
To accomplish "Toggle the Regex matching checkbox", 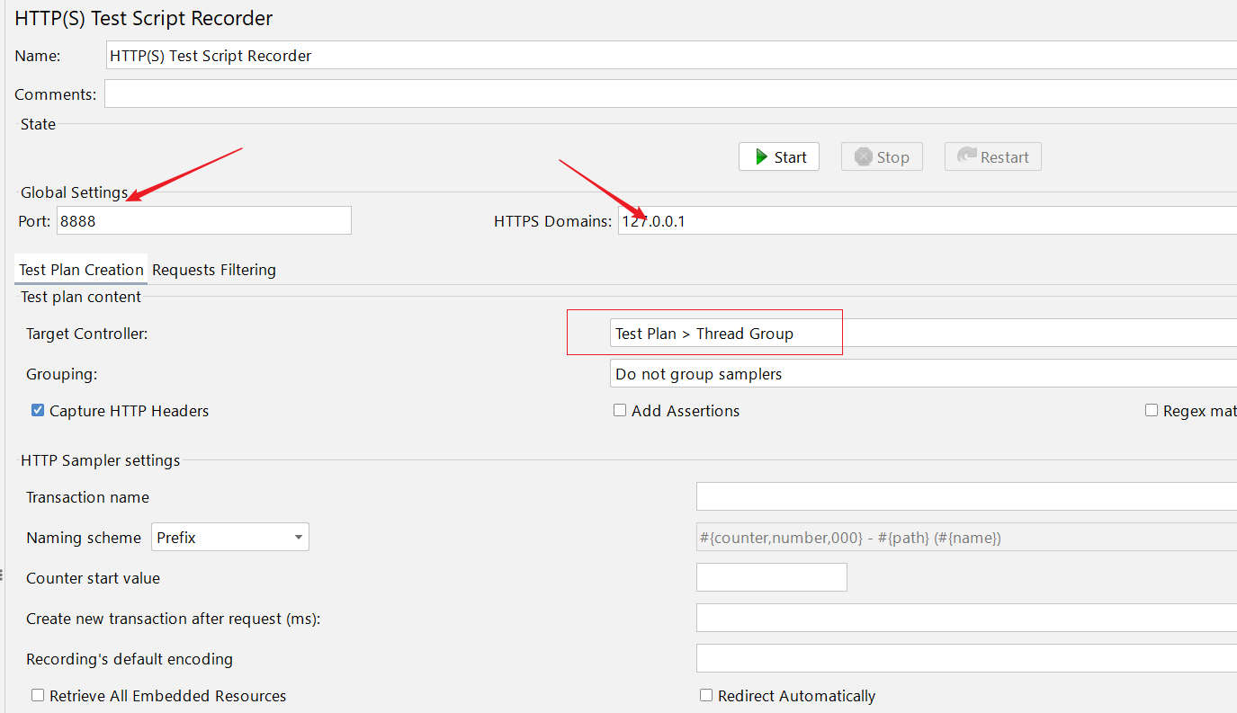I will click(1152, 411).
